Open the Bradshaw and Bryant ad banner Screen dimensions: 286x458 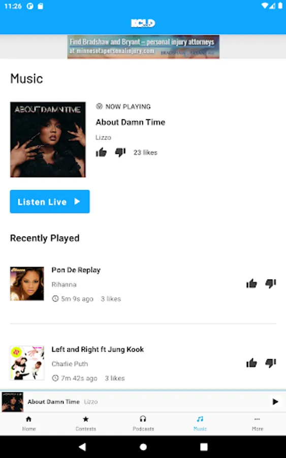pos(143,47)
